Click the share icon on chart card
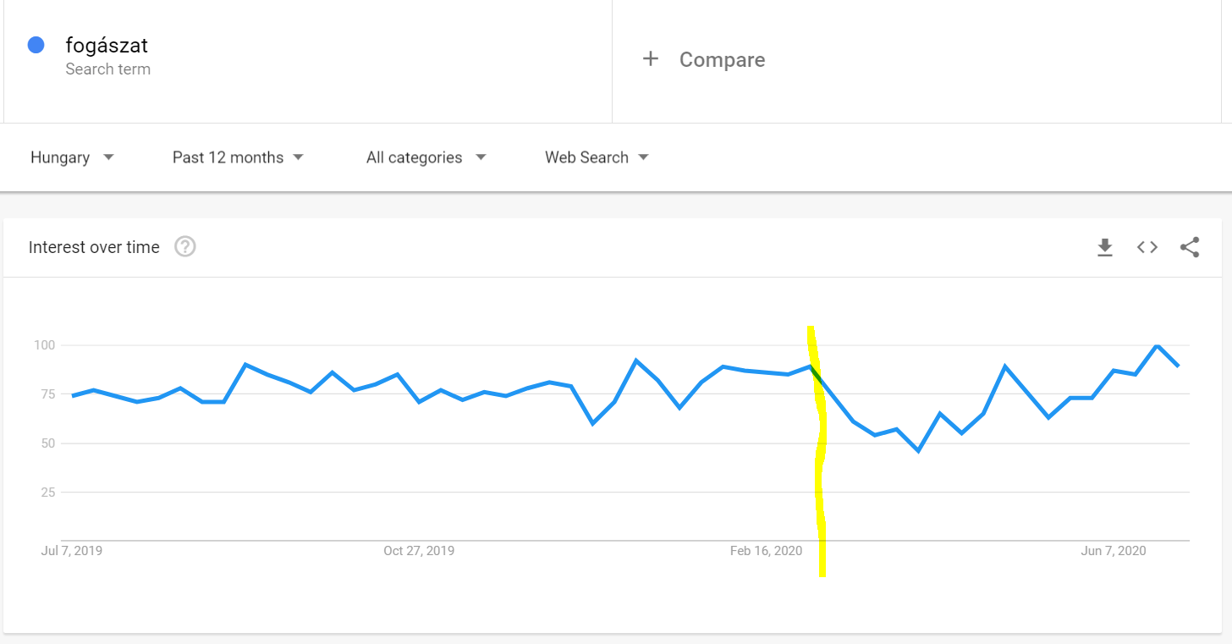Viewport: 1232px width, 644px height. pos(1190,247)
